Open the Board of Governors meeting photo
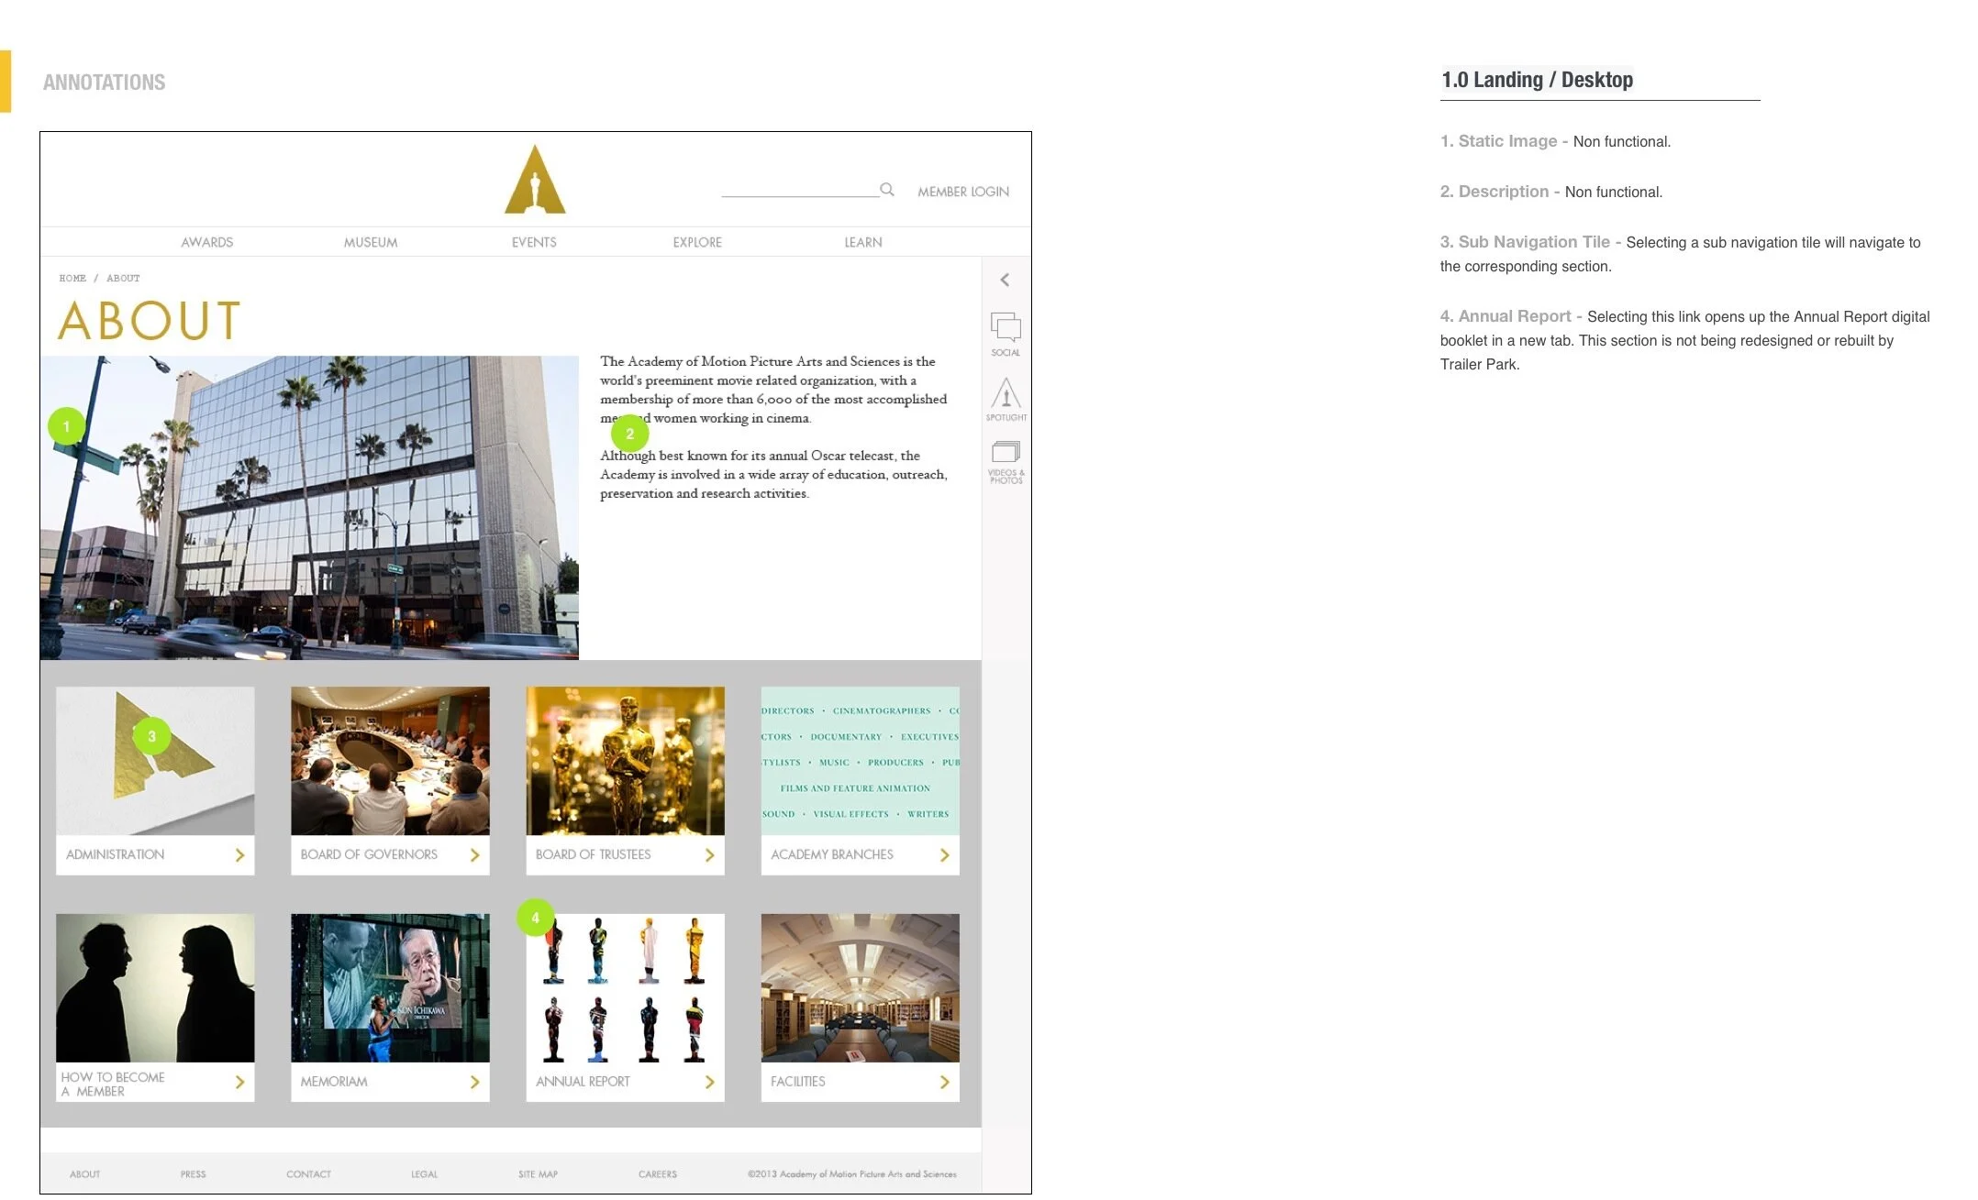Image resolution: width=1978 pixels, height=1200 pixels. click(x=390, y=761)
